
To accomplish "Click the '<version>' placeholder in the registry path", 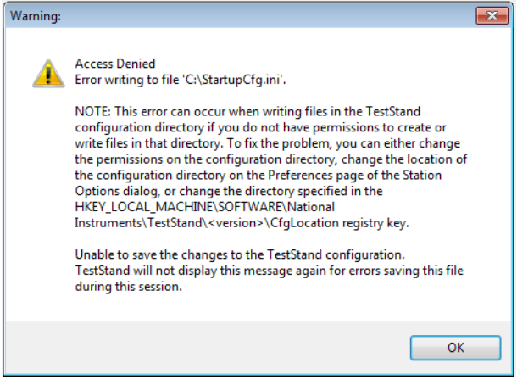I will click(x=236, y=223).
